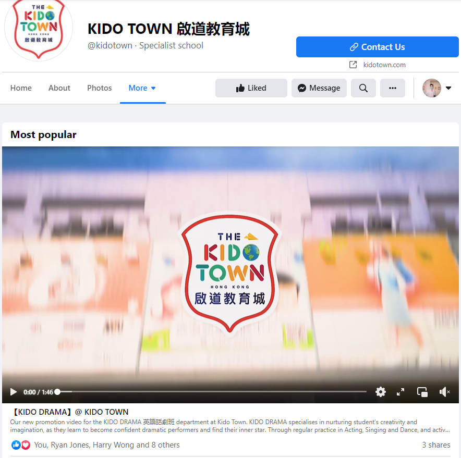Viewport: 461px width, 458px height.
Task: Go to the Home tab
Action: click(21, 88)
